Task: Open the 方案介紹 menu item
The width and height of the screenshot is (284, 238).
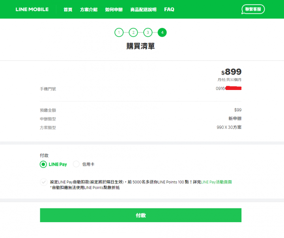Action: 89,9
